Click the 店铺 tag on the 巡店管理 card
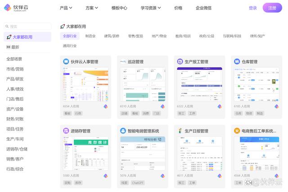 point(124,113)
